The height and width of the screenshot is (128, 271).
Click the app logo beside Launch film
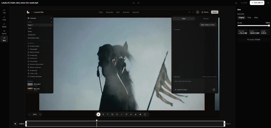(x=28, y=12)
